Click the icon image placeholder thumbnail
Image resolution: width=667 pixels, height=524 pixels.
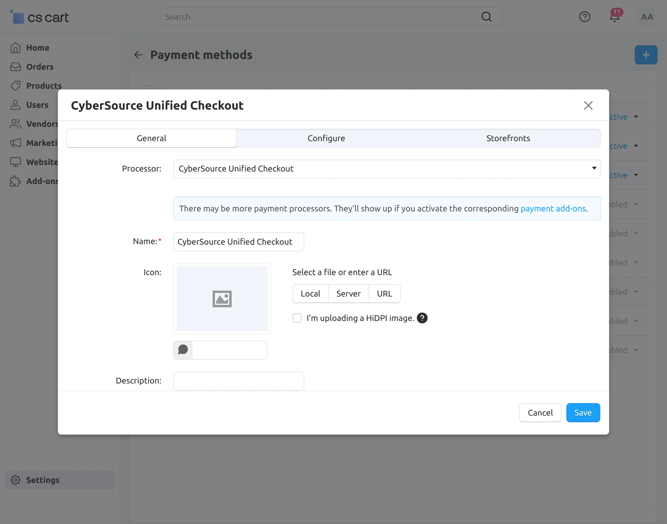[x=222, y=299]
